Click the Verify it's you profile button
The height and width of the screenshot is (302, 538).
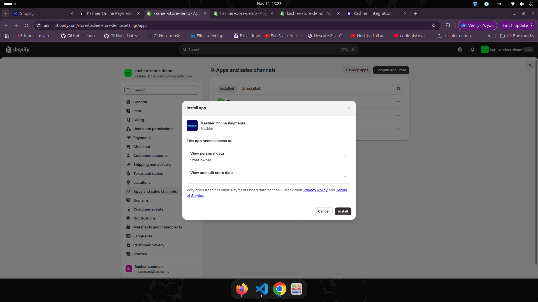pos(477,25)
